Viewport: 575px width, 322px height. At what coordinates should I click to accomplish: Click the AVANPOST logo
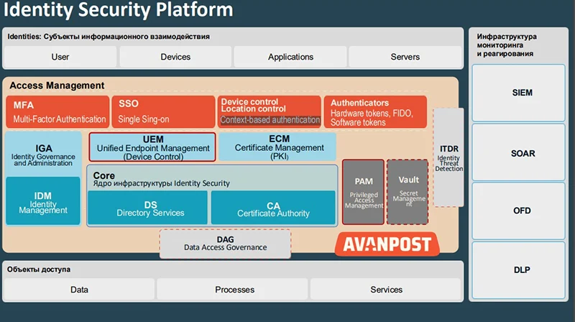[388, 244]
